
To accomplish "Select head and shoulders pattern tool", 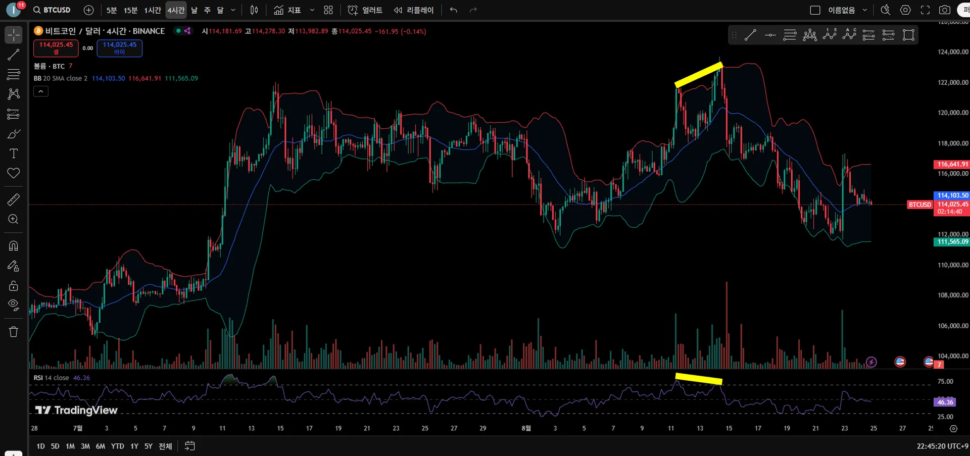I will tap(810, 35).
